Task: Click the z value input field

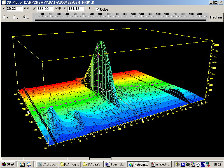Action: tap(75, 9)
